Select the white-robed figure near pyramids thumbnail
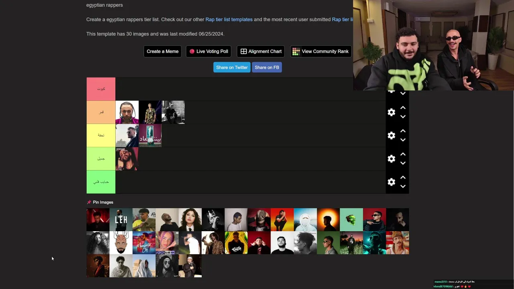Image resolution: width=514 pixels, height=289 pixels. pyautogui.click(x=144, y=266)
